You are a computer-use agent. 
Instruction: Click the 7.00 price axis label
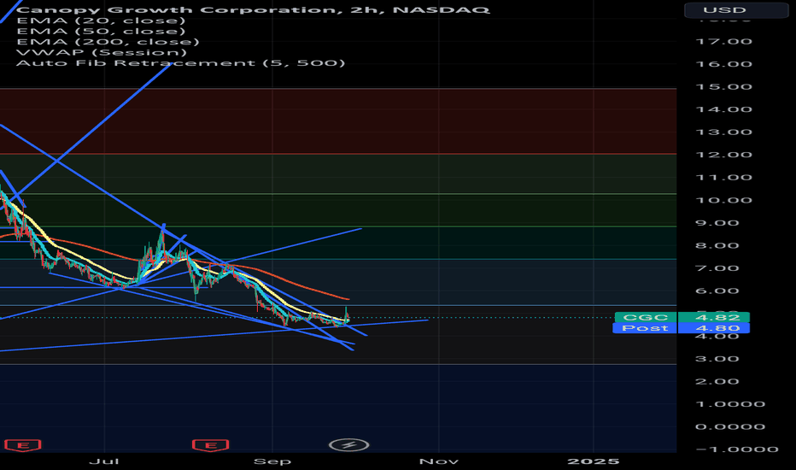coord(717,268)
